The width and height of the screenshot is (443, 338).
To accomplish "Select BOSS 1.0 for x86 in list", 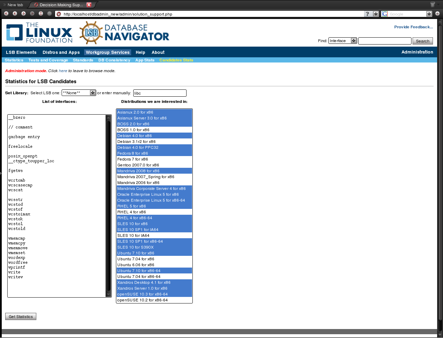I will pos(154,130).
